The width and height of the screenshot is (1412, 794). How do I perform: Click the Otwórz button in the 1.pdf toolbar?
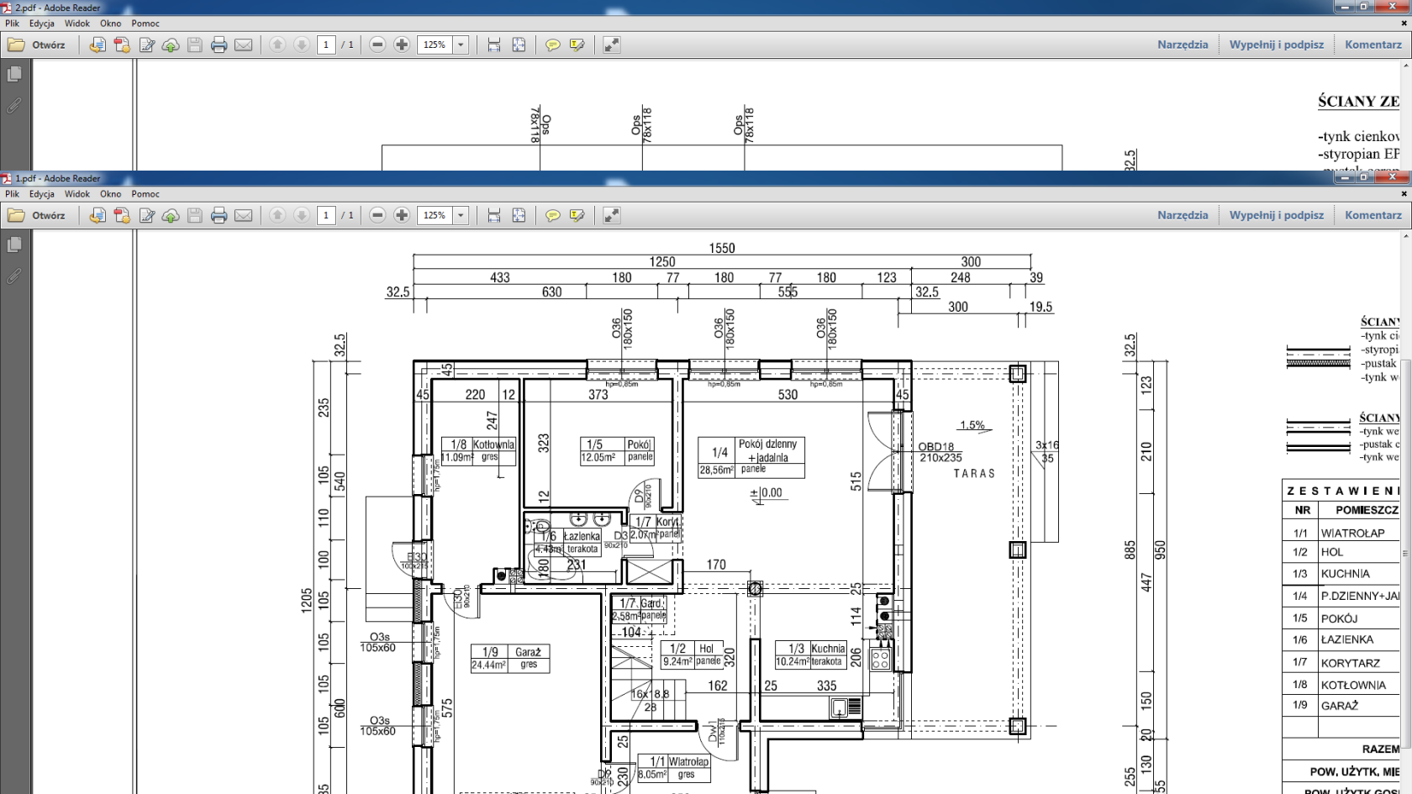point(37,216)
